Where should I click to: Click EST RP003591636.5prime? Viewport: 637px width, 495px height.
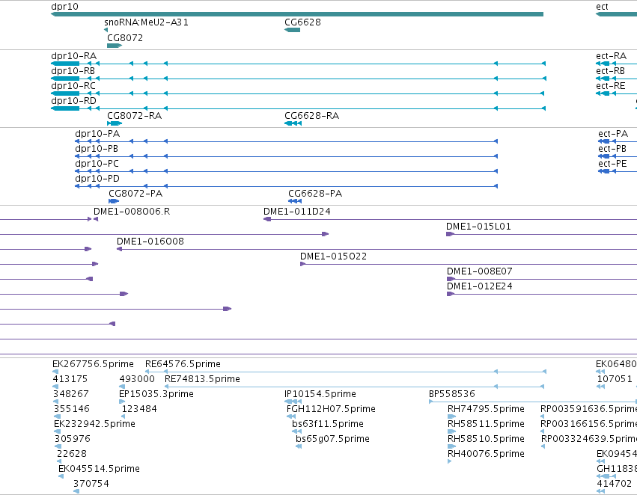click(x=543, y=416)
